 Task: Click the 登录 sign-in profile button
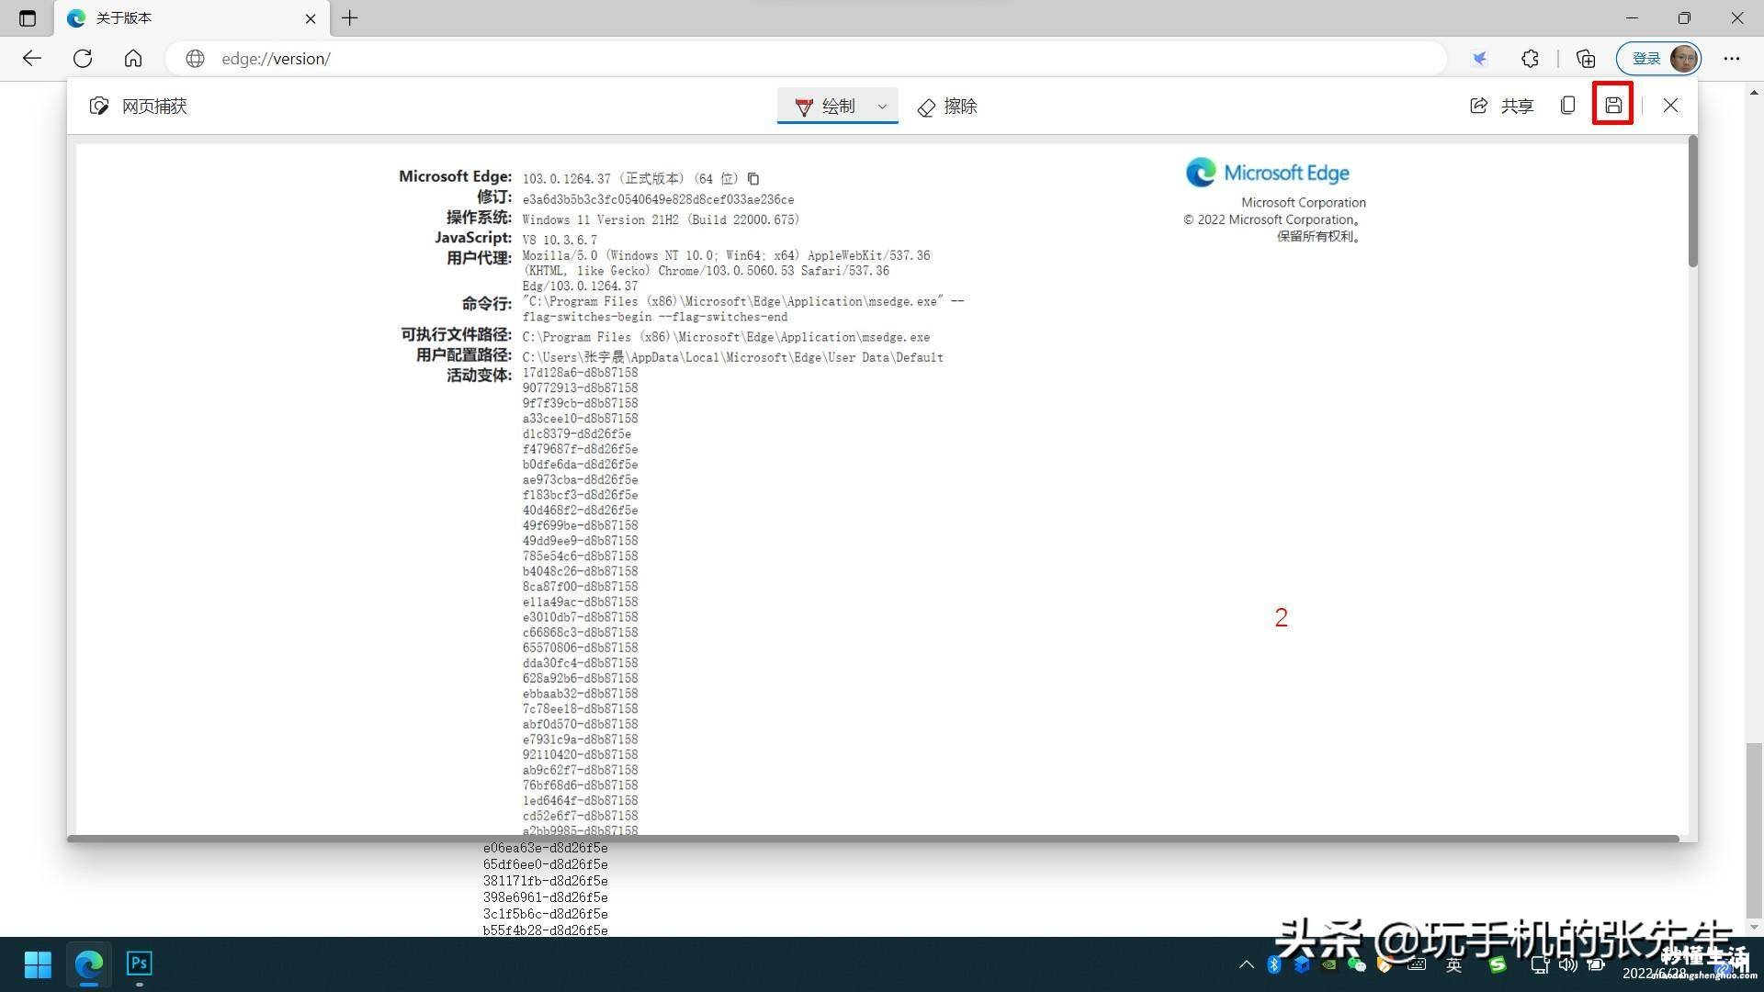(x=1658, y=59)
